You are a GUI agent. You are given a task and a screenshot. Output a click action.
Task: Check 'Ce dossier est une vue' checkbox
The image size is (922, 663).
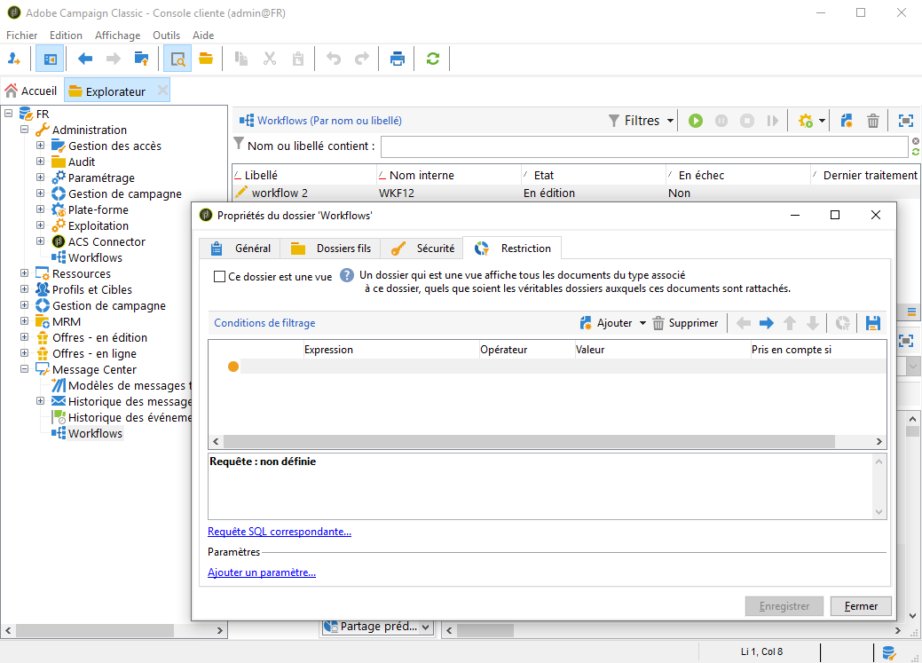click(x=219, y=277)
